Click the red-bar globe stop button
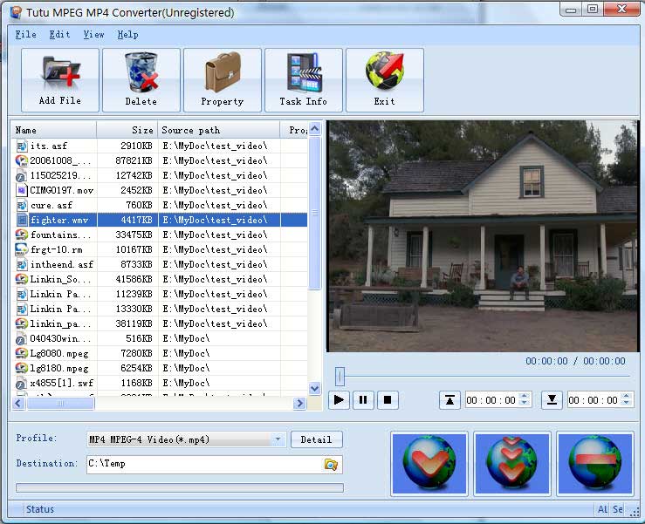This screenshot has height=524, width=645. pos(595,464)
